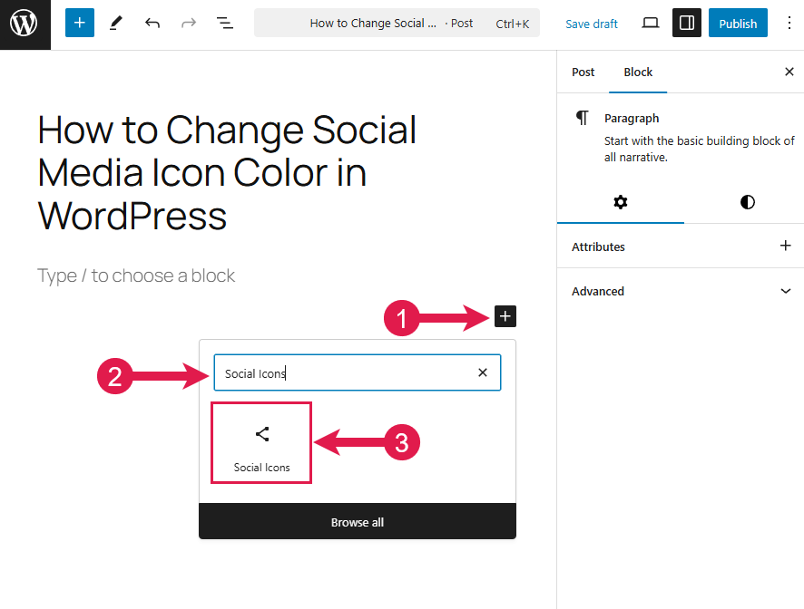The image size is (804, 609).
Task: Switch to the Post tab
Action: (x=583, y=72)
